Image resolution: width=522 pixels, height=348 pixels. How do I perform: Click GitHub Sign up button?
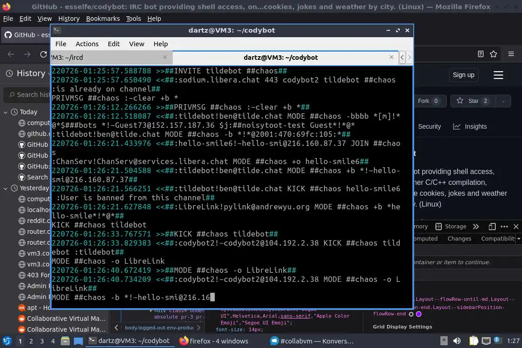[x=464, y=75]
